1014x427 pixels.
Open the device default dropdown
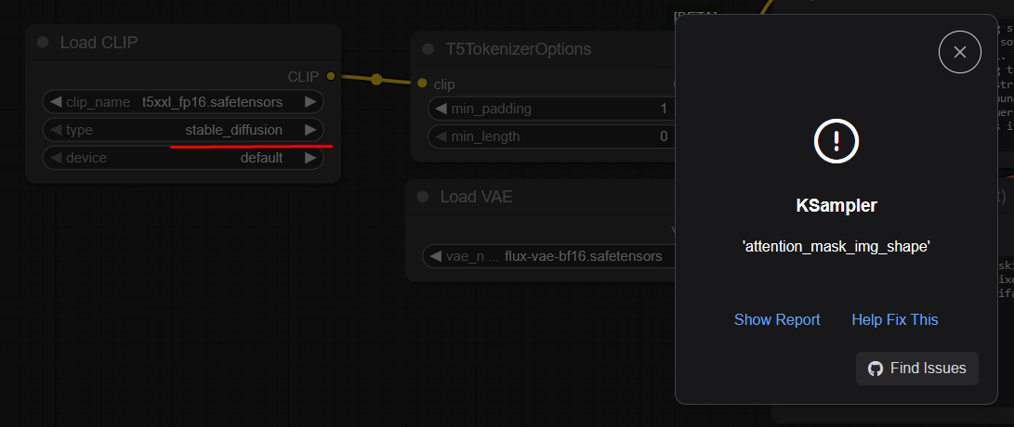click(x=204, y=158)
